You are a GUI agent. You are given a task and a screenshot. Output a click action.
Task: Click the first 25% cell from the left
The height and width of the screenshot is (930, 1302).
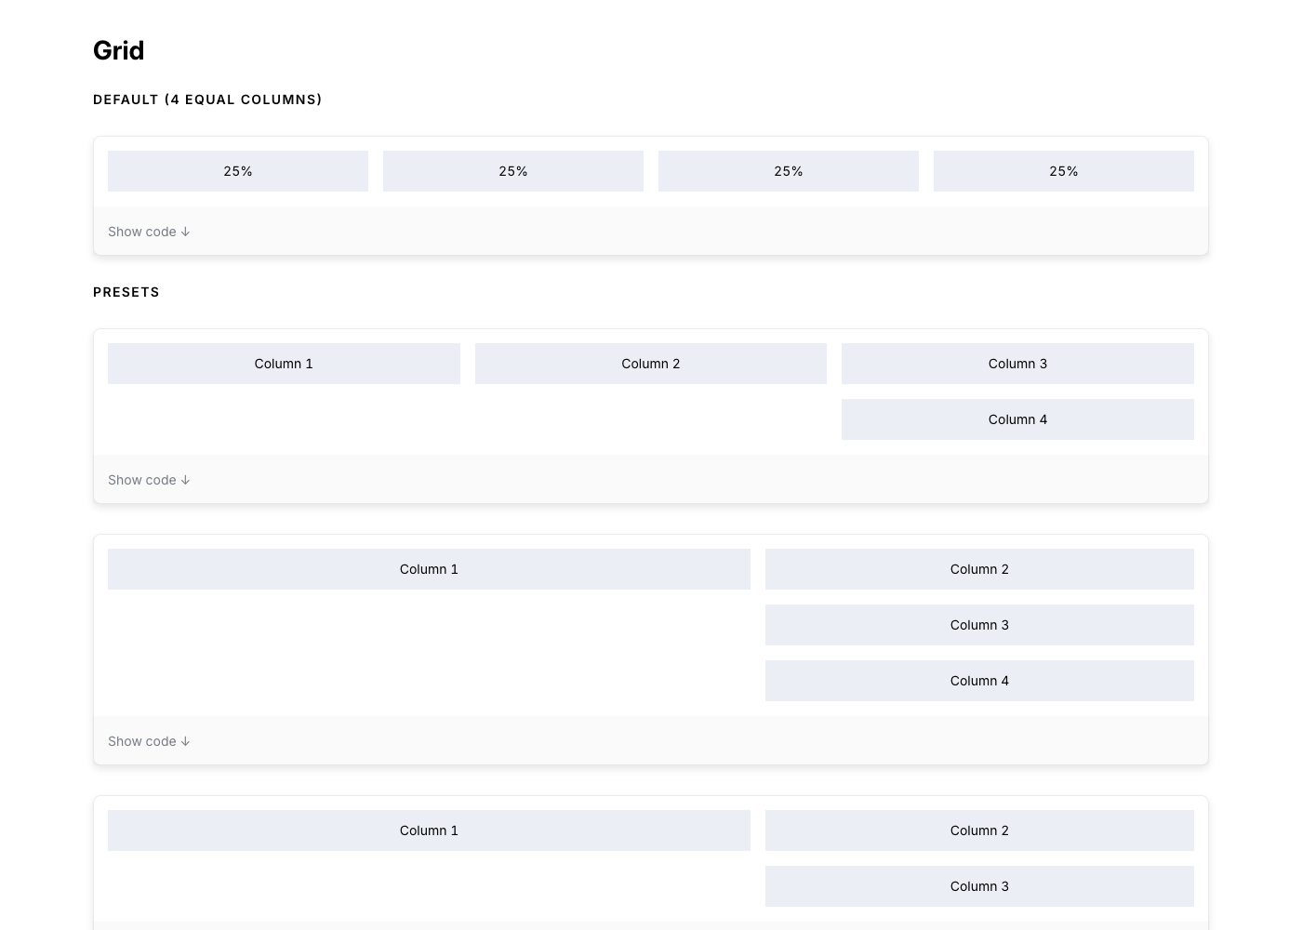tap(238, 171)
